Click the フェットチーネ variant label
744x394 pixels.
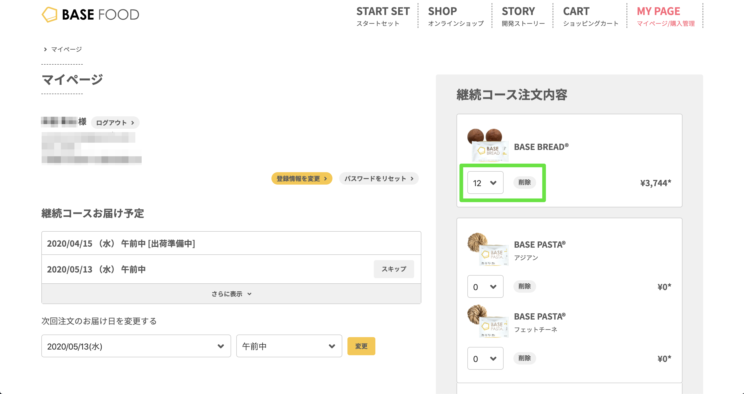[x=536, y=330]
